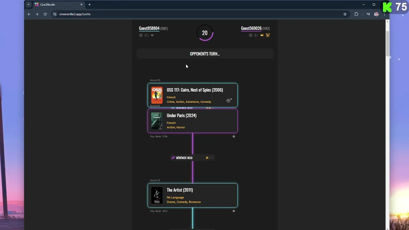Select Guest569026's yellow alarm clock icon
The image size is (409, 230).
point(268,35)
